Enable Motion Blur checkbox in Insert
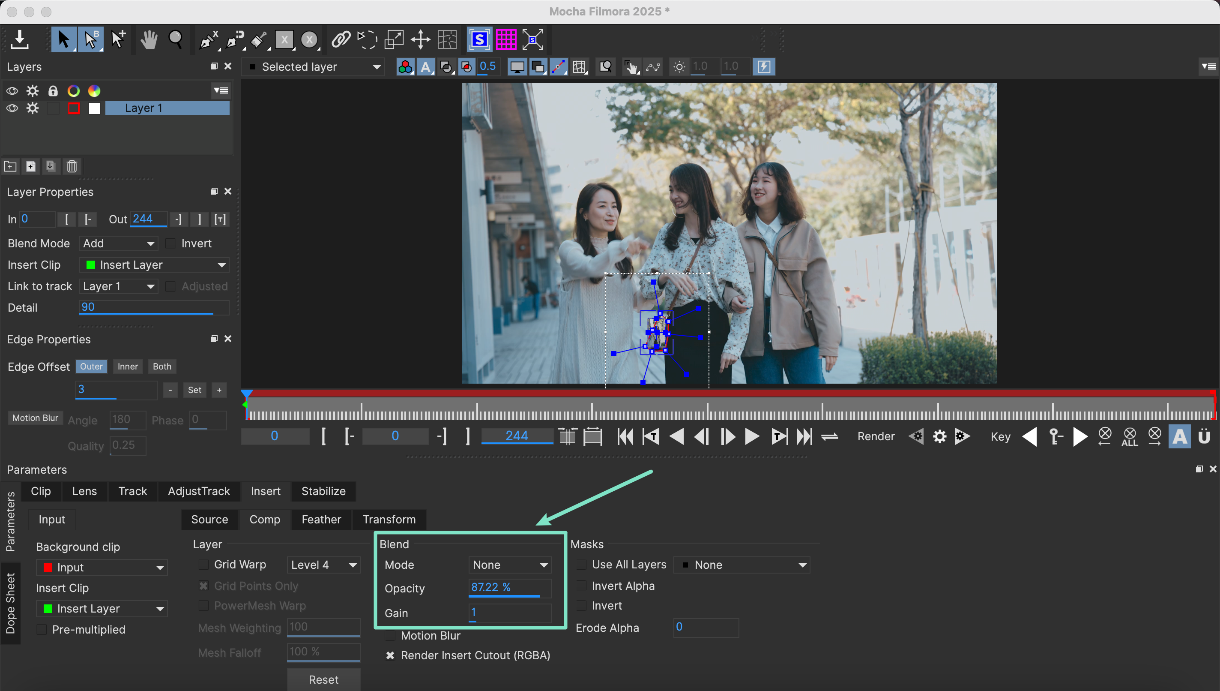1220x691 pixels. click(390, 635)
